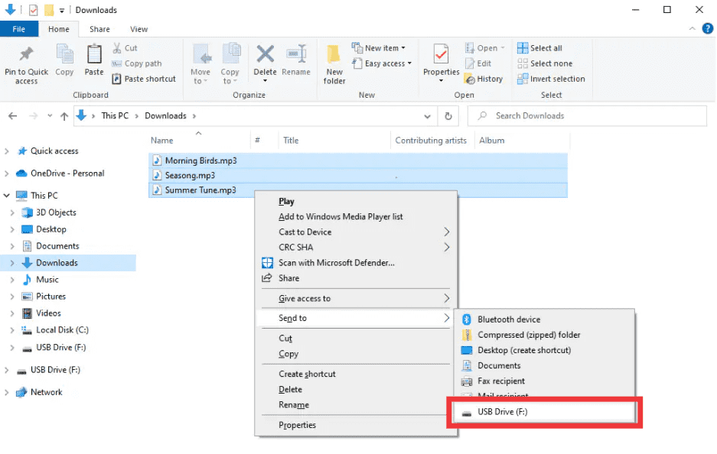The height and width of the screenshot is (454, 717).
Task: Send files to USB Drive (F:)
Action: coord(544,412)
